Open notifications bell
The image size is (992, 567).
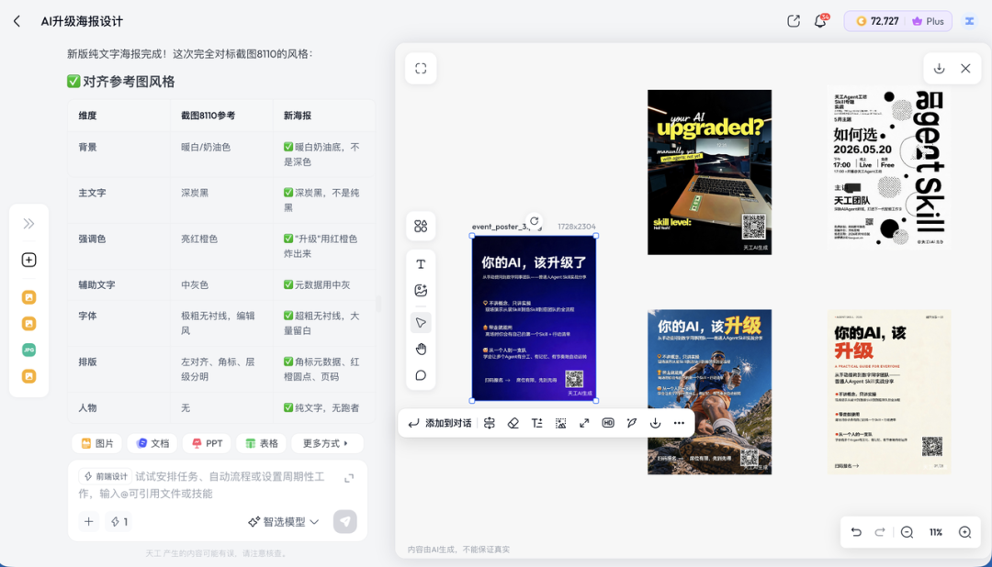click(x=820, y=21)
